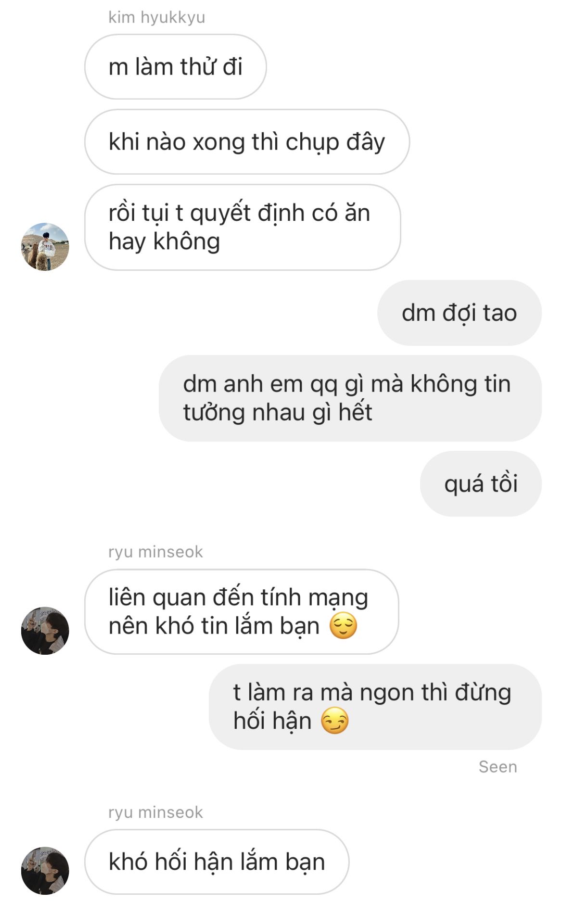Tap ryu minseok's avatar beside 'liên quan đến tính mạng'

click(x=45, y=630)
